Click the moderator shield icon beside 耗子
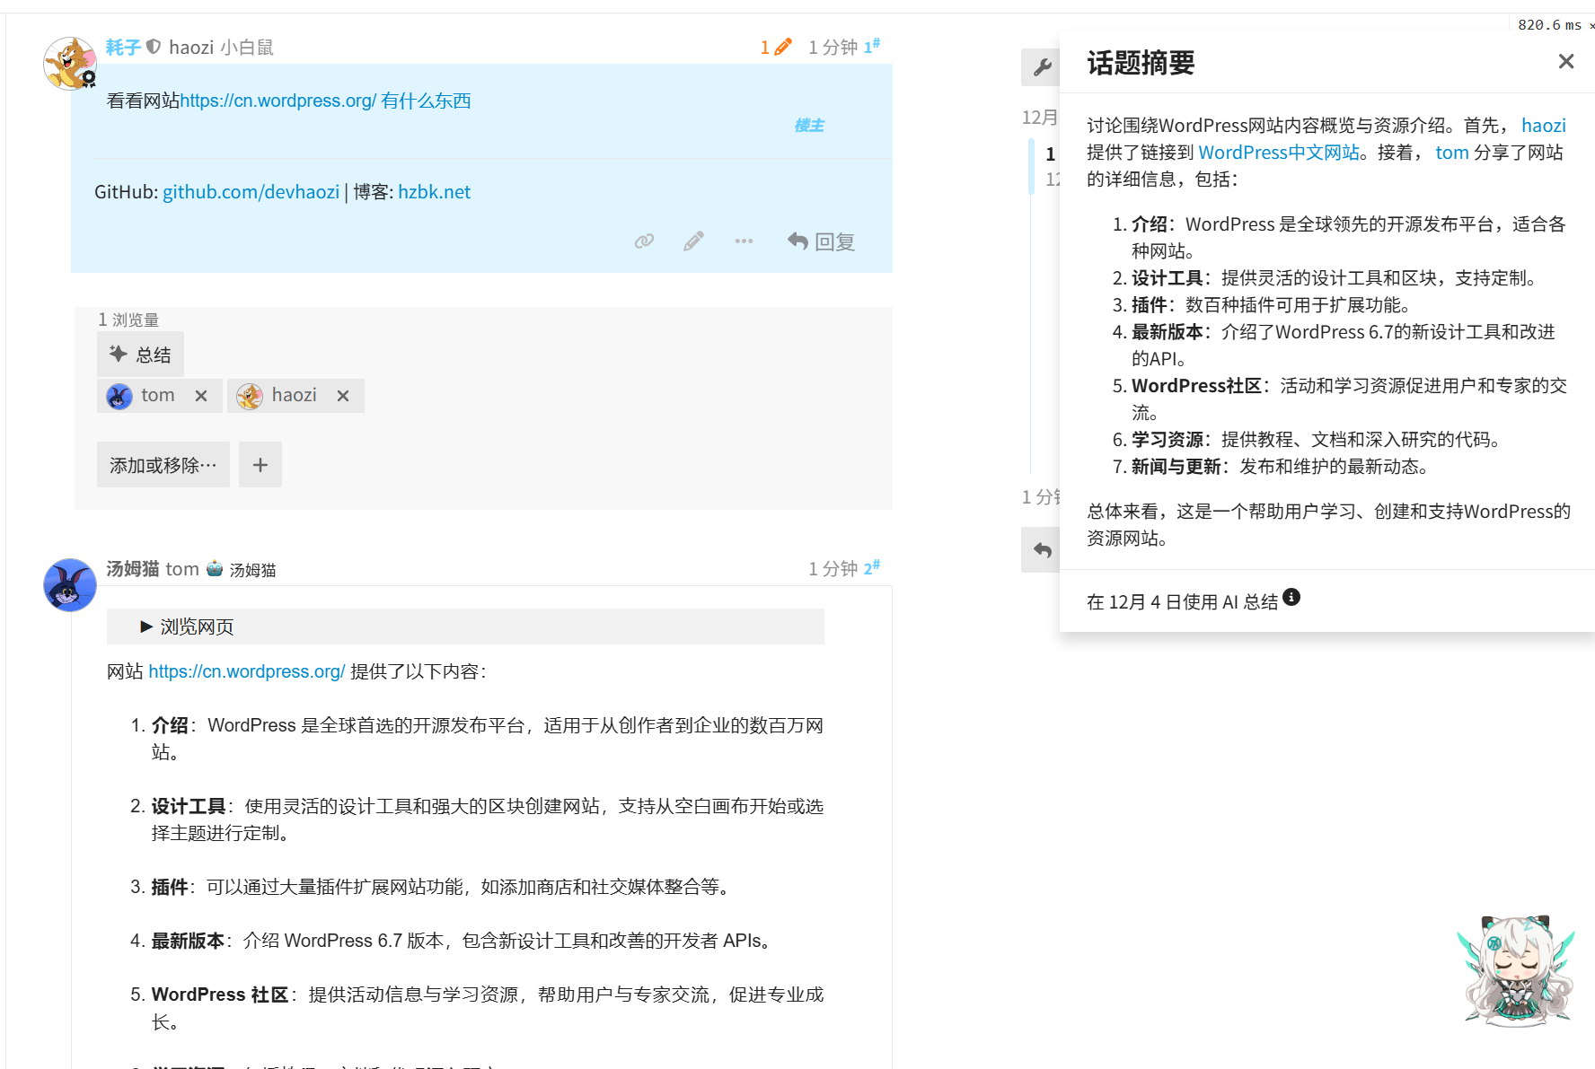 tap(154, 47)
